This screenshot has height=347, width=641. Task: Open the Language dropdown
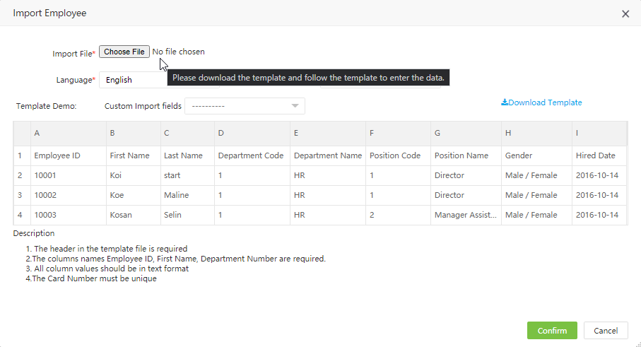[x=133, y=80]
